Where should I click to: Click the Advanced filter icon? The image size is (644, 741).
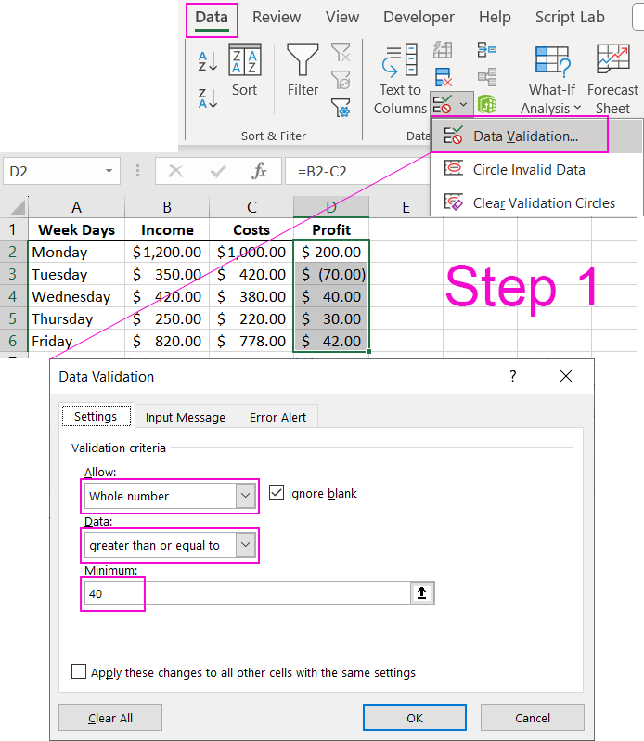(x=341, y=108)
